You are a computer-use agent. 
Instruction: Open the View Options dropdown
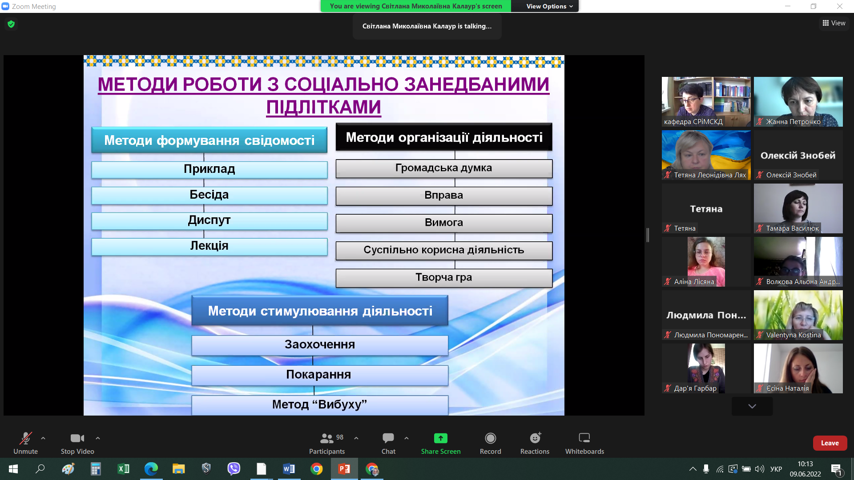coord(549,6)
